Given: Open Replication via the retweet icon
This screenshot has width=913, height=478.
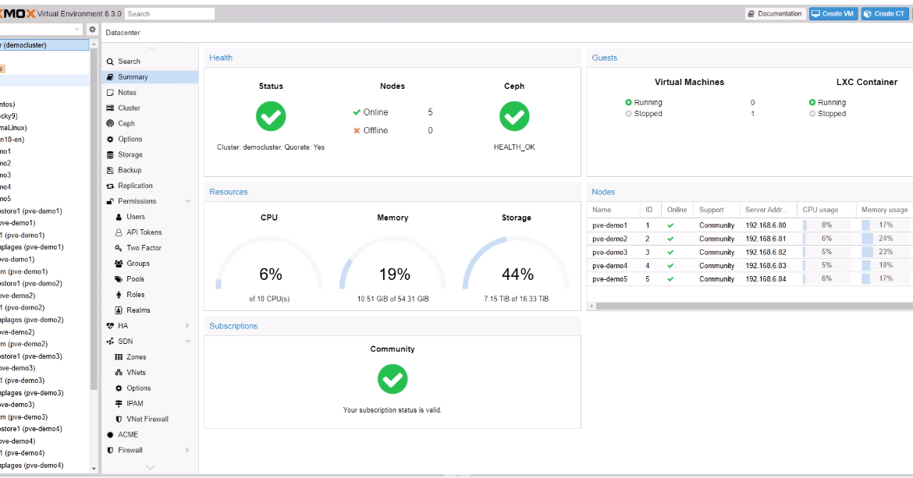Looking at the screenshot, I should tap(110, 186).
